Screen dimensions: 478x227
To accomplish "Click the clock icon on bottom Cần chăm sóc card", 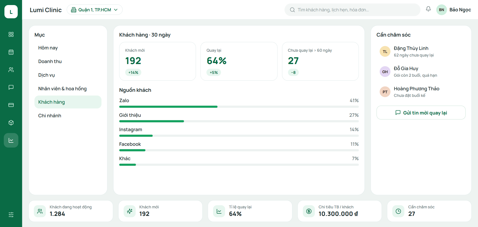I will click(398, 211).
